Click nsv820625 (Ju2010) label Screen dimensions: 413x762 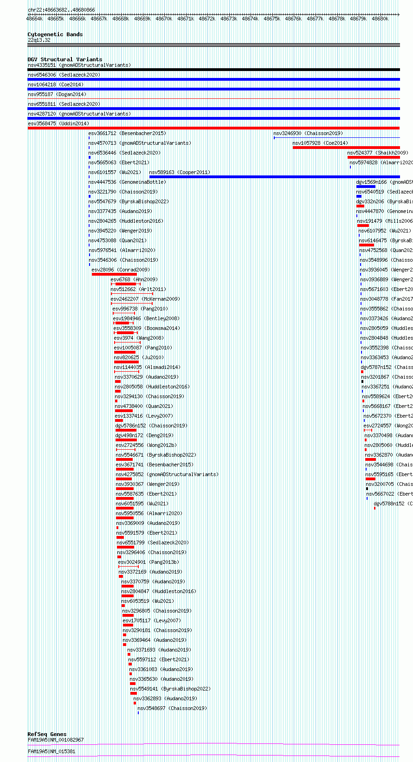[139, 357]
